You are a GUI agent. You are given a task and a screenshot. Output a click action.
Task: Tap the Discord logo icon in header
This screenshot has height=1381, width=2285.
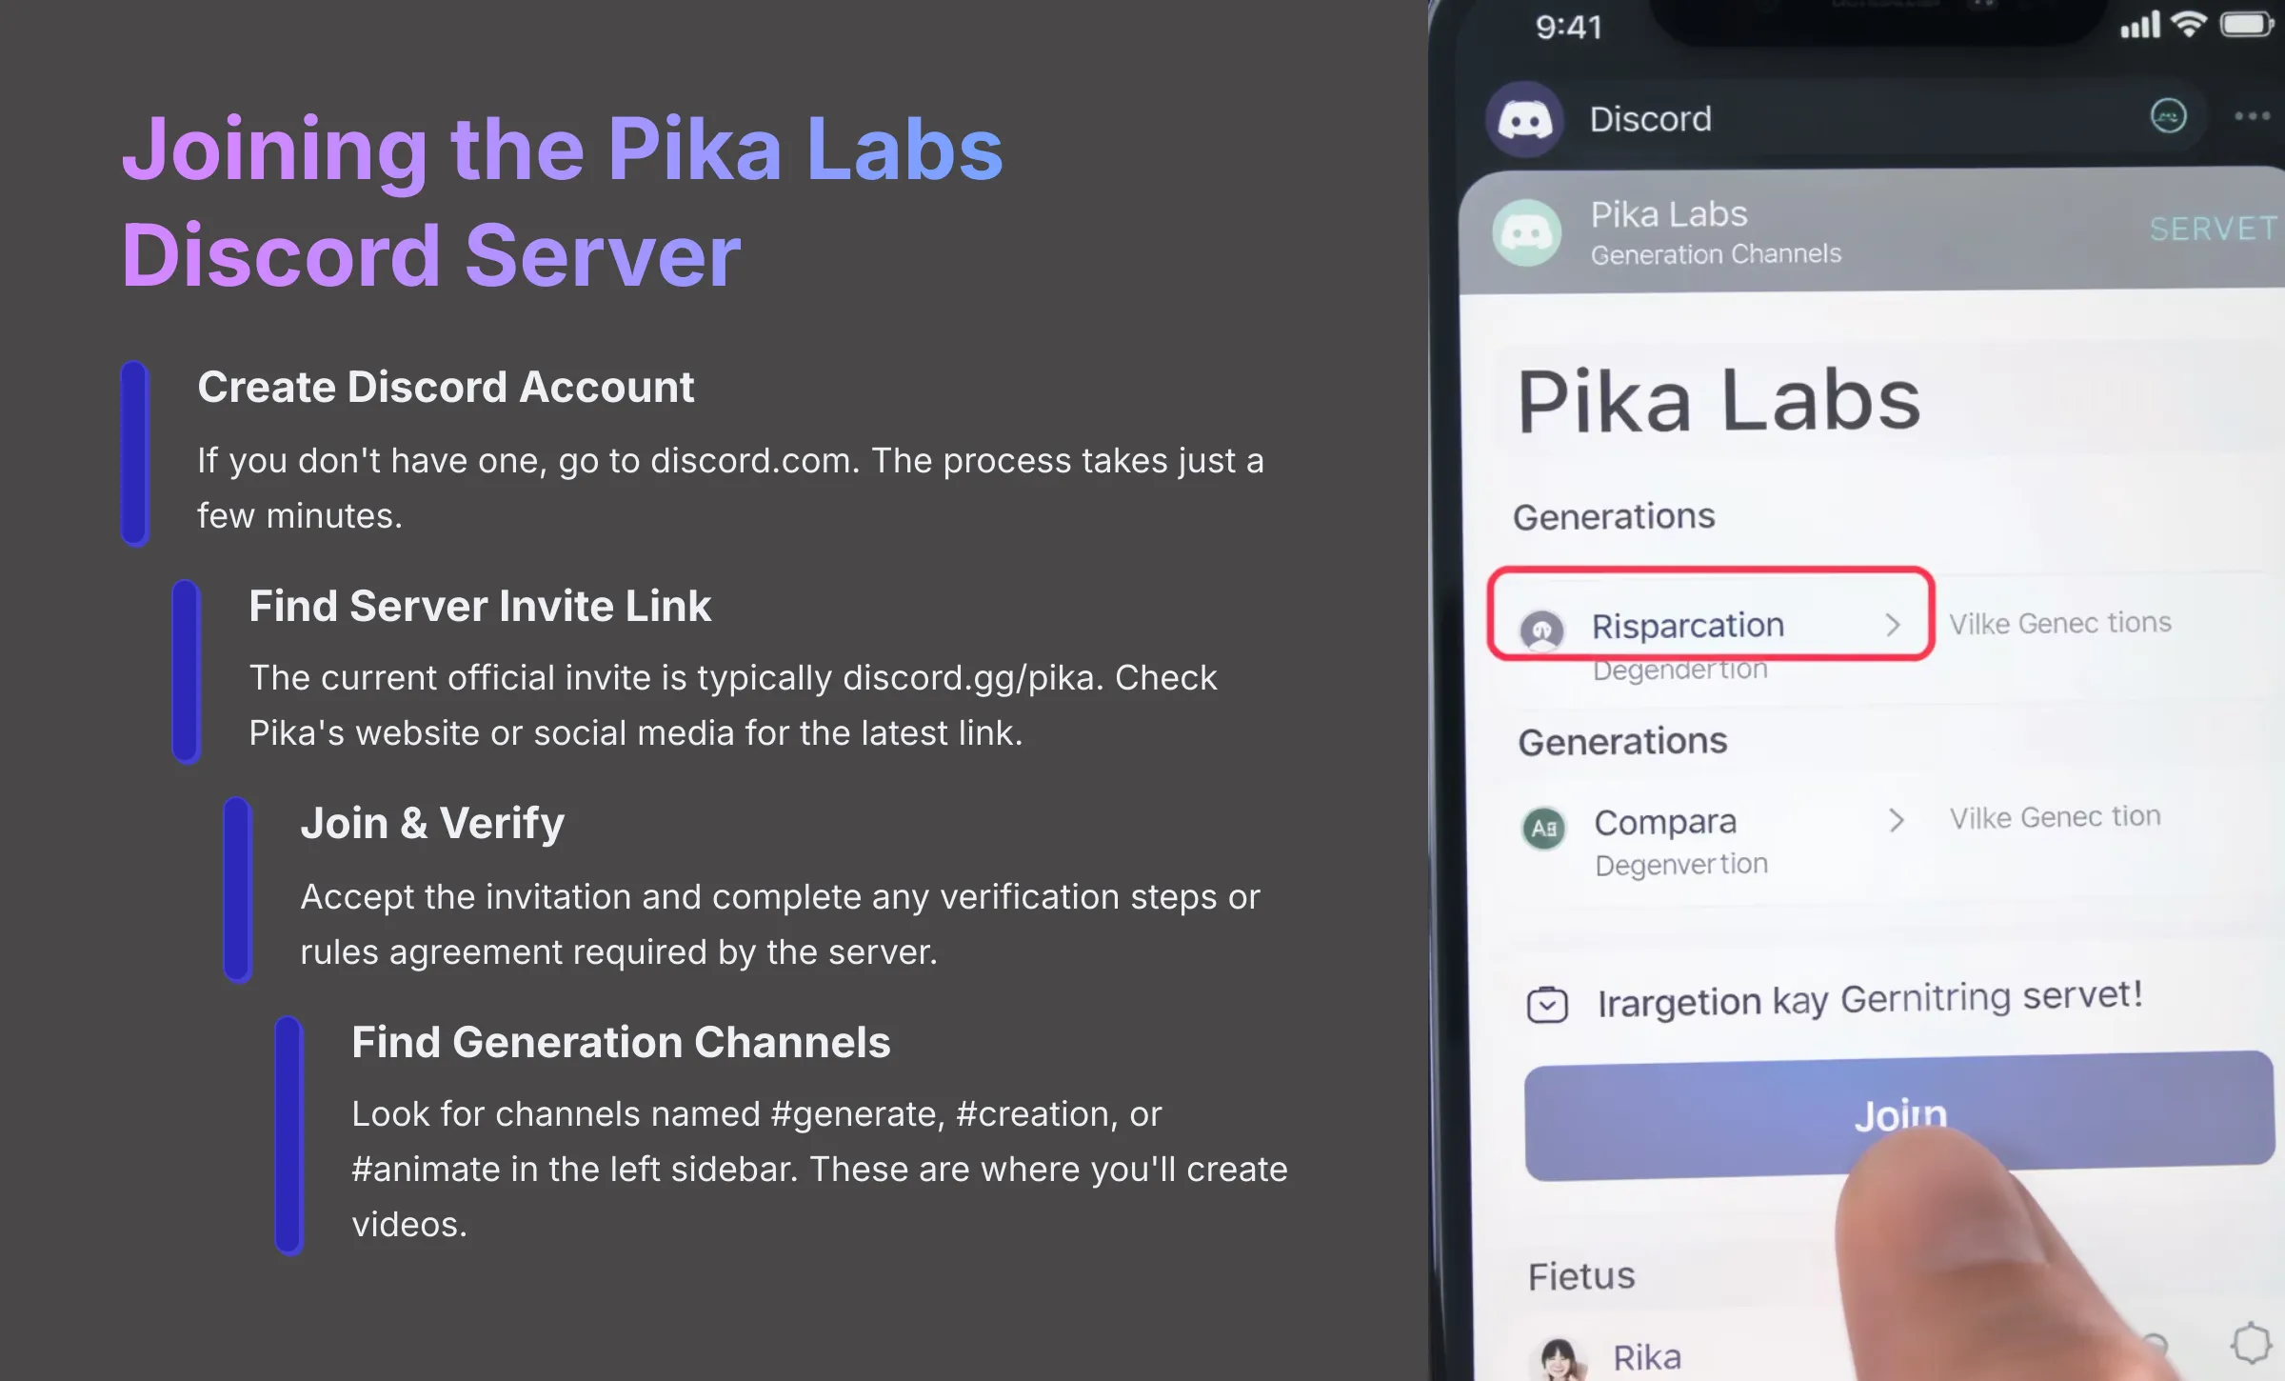click(x=1524, y=119)
